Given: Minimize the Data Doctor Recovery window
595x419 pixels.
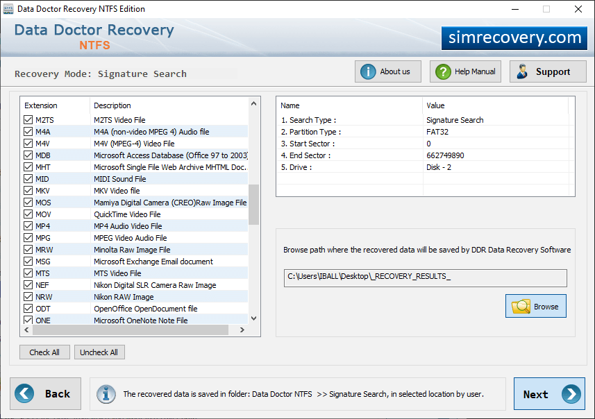Looking at the screenshot, I should click(x=515, y=9).
